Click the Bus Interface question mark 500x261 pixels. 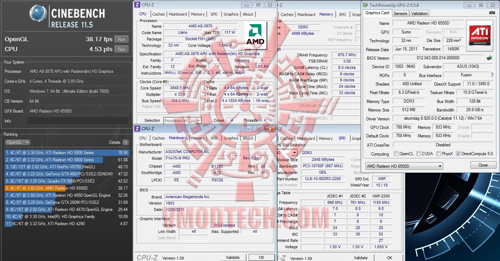tap(492, 75)
